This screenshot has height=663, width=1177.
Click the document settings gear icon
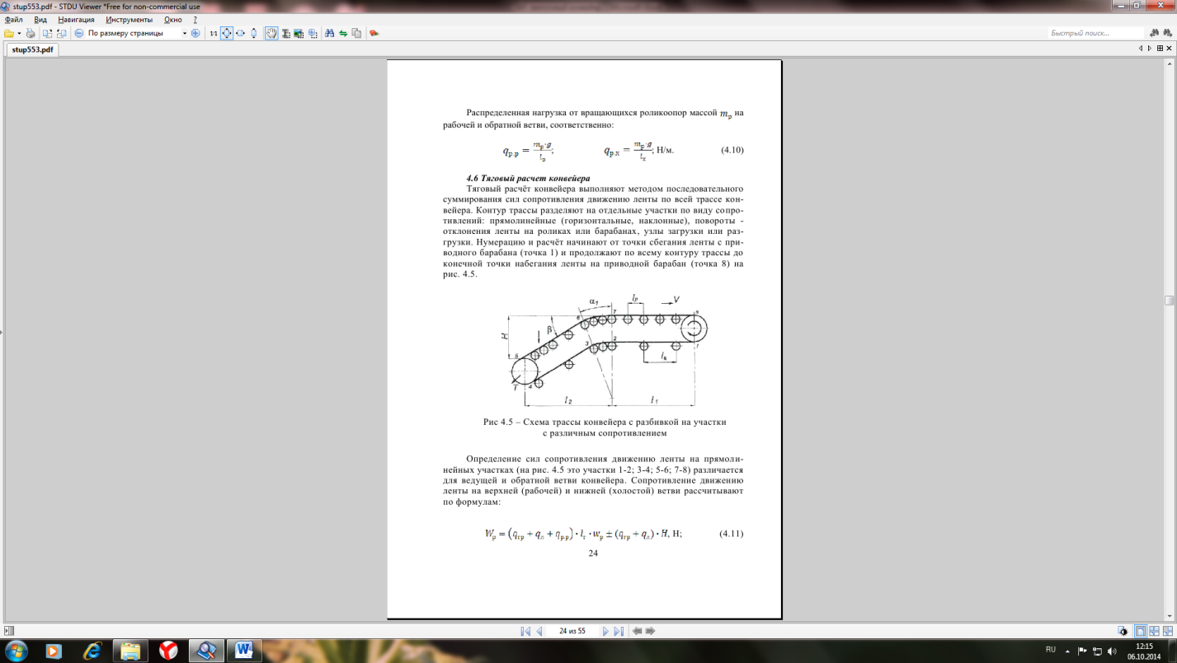click(x=1123, y=631)
